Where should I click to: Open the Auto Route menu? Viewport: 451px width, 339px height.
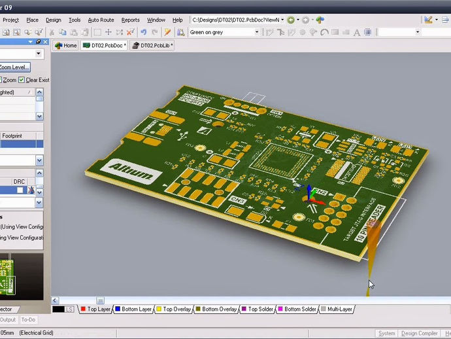click(101, 20)
